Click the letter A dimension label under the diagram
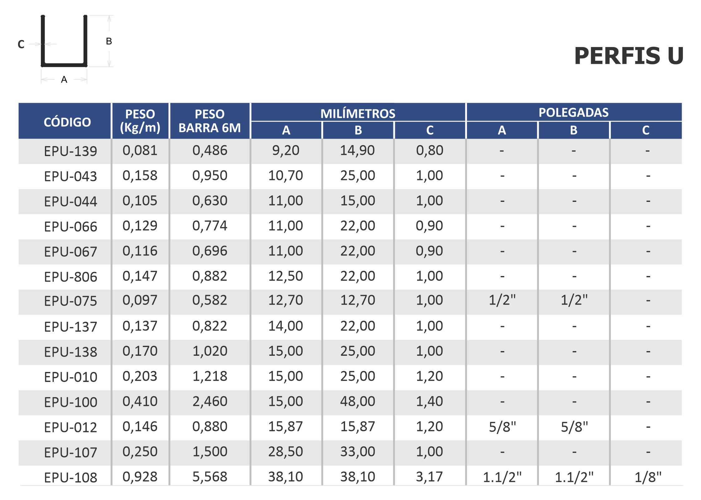 coord(64,80)
